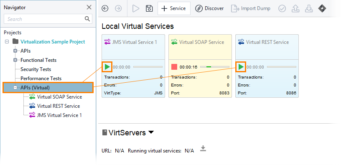Screen dimensions: 341x165
Task: Select Performance Tests in Navigator
Action: coord(41,79)
